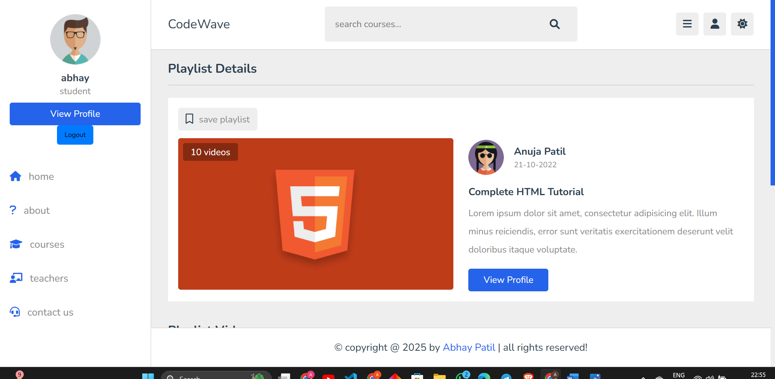
Task: Click the contact us headset icon
Action: (15, 312)
